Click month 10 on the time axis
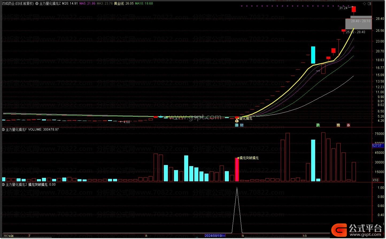 point(305,236)
